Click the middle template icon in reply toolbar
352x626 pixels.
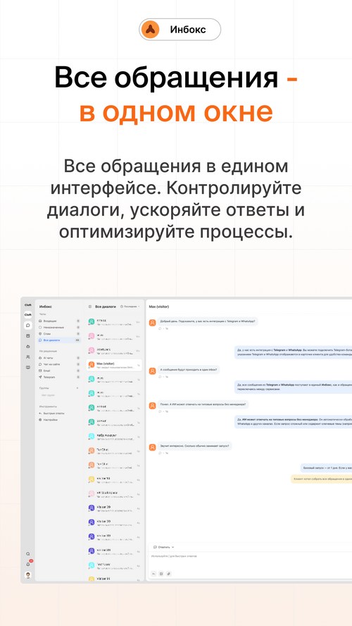point(161,574)
